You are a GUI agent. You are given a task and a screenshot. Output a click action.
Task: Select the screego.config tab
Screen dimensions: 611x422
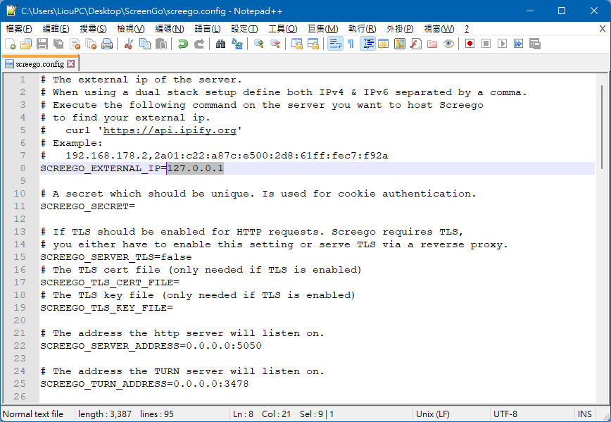coord(39,64)
